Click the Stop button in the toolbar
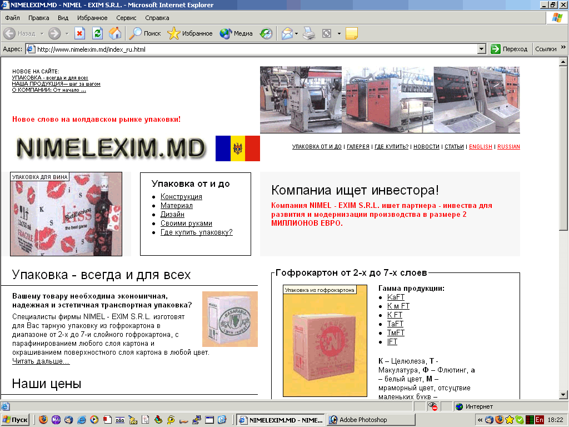Screen dimensions: 569x427 point(79,33)
